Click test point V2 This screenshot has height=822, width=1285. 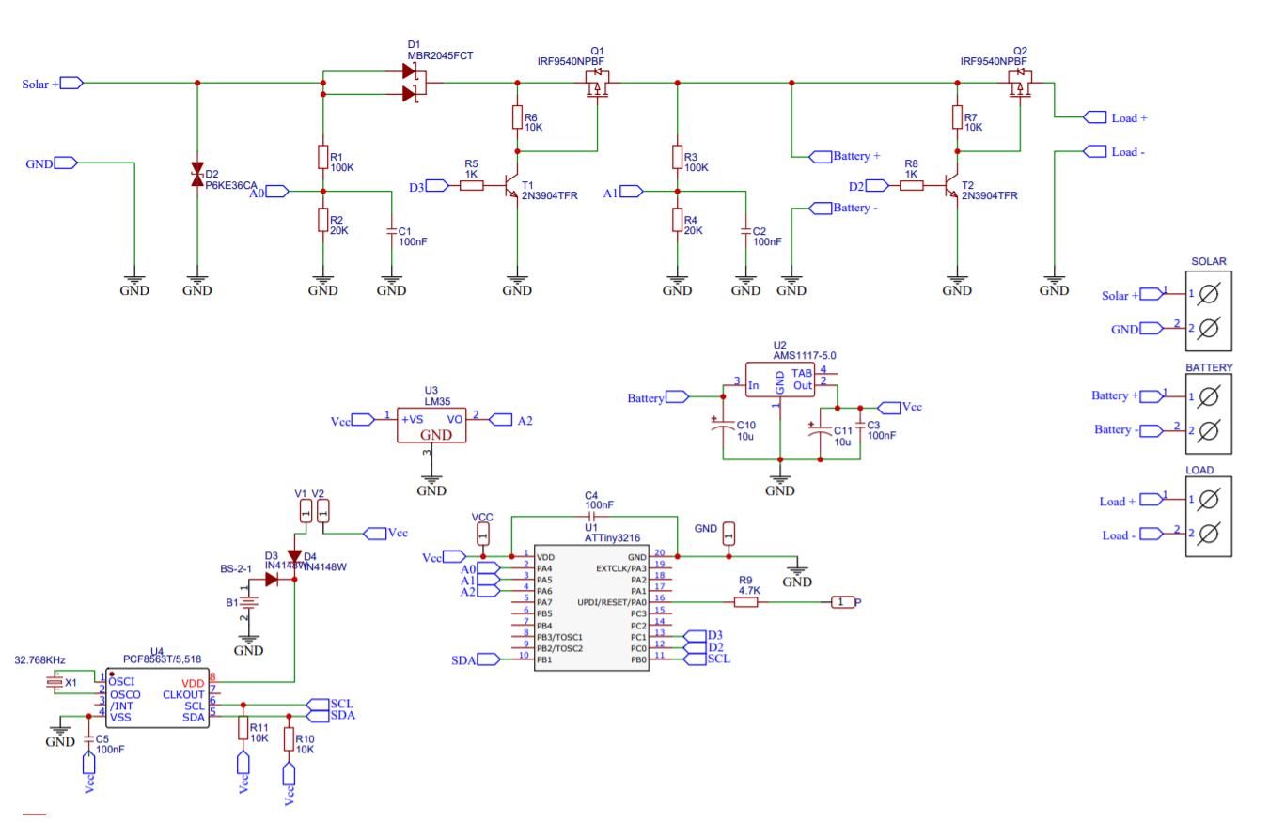click(323, 511)
